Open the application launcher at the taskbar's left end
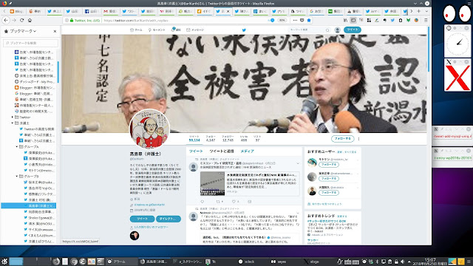The width and height of the screenshot is (473, 266). 4,262
